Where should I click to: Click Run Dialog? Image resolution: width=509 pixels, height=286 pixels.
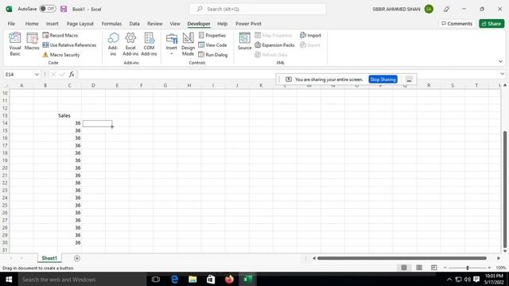pyautogui.click(x=213, y=55)
